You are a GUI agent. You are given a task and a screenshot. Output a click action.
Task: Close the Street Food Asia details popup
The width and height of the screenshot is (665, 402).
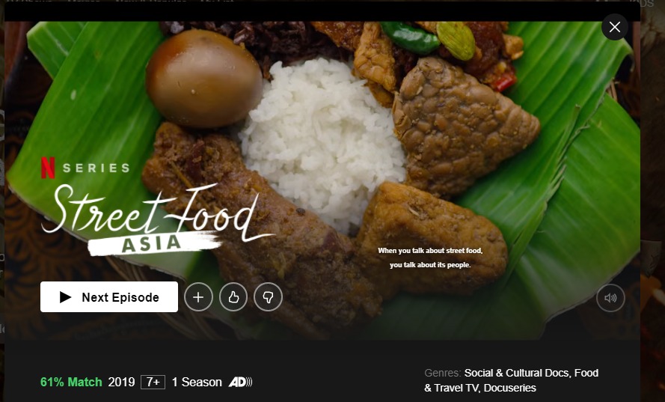(615, 27)
